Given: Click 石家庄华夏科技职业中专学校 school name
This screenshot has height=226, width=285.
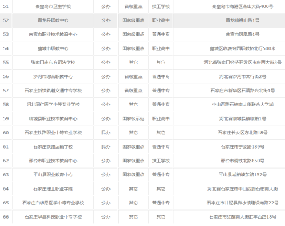Looking at the screenshot, I should tap(53, 217).
